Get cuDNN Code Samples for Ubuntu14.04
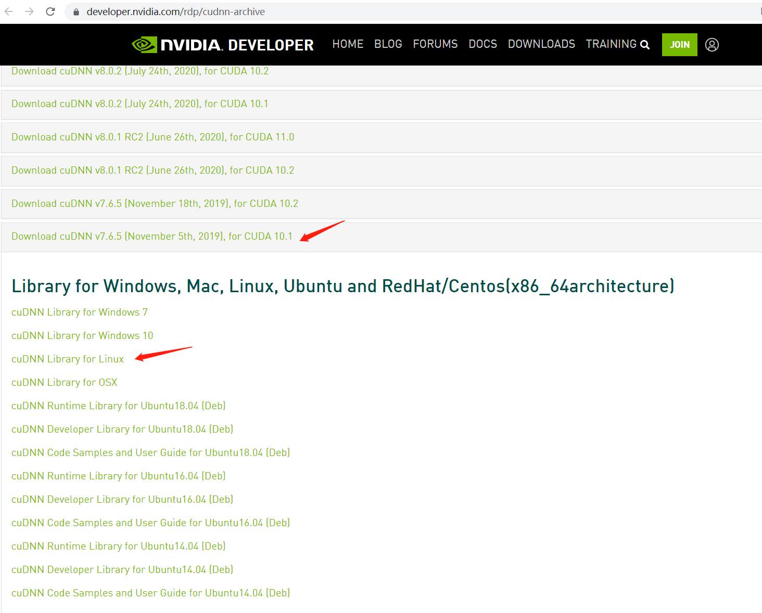This screenshot has height=613, width=762. (x=150, y=593)
